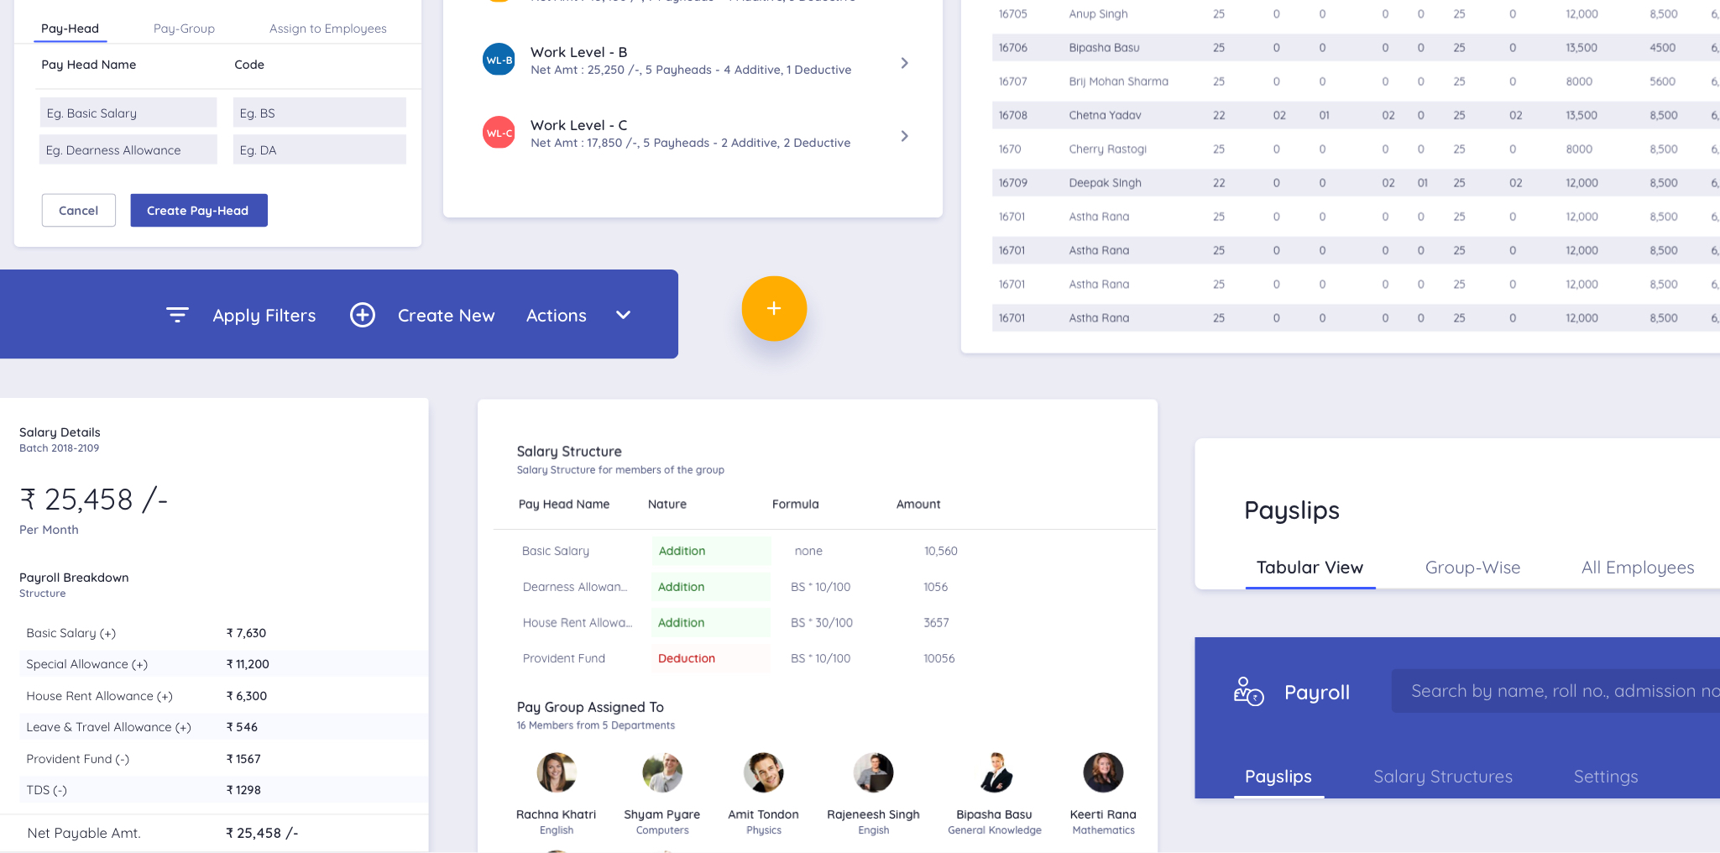Open the Assign to Employees tab
1720x853 pixels.
pos(327,29)
